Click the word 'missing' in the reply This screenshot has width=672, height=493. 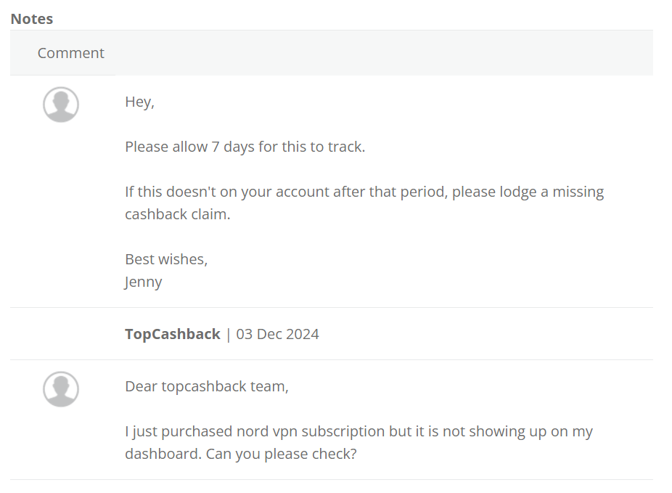pyautogui.click(x=578, y=192)
